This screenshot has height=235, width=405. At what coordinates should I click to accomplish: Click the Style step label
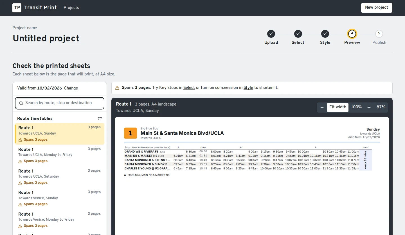(325, 42)
